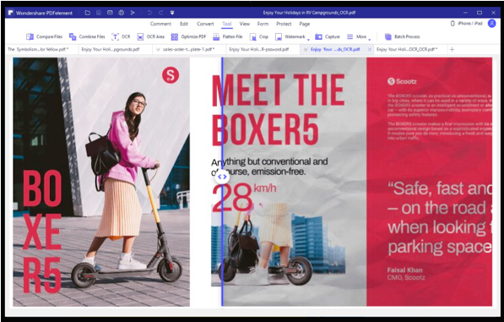
Task: Click the Redo arrow in title bar
Action: point(161,13)
